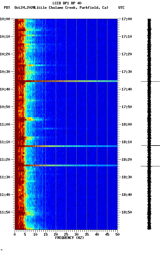Screen dimensions: 162x253
Task: Click the "UTC" time zone label
Action: (122, 8)
